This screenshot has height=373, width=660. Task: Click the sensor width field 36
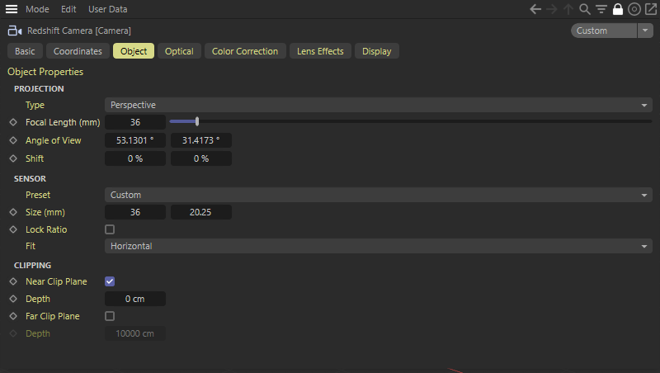pyautogui.click(x=135, y=212)
